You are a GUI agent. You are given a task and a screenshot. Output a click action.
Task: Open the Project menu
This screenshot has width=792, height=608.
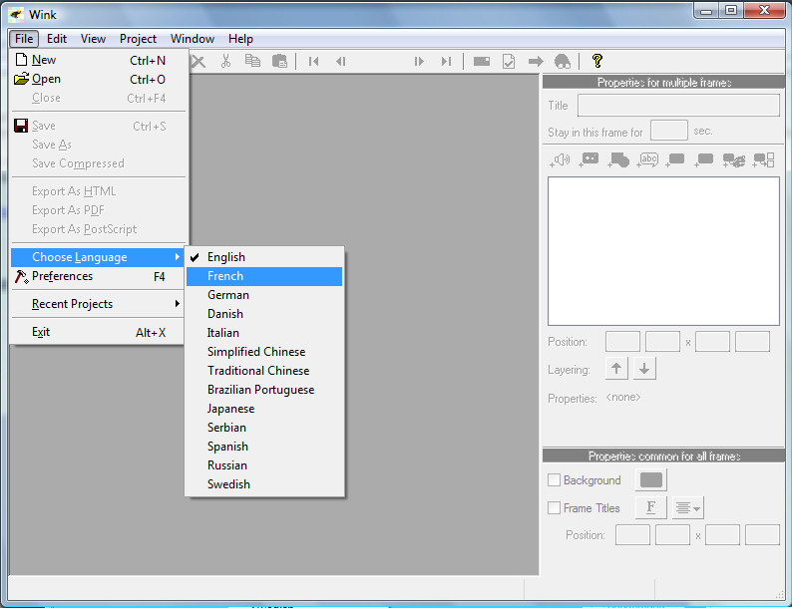[x=138, y=39]
